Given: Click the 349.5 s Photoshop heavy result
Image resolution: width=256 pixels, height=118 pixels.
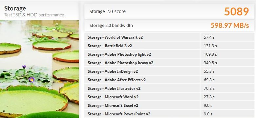Looking at the screenshot, I should pos(210,63).
